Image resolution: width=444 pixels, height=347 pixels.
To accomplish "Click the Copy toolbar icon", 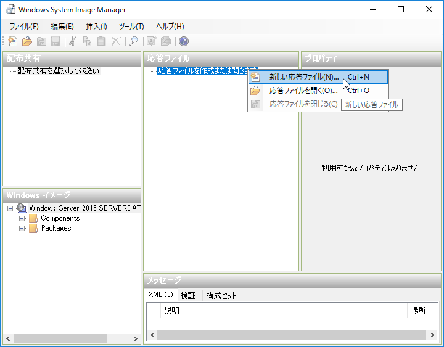I will tap(87, 41).
